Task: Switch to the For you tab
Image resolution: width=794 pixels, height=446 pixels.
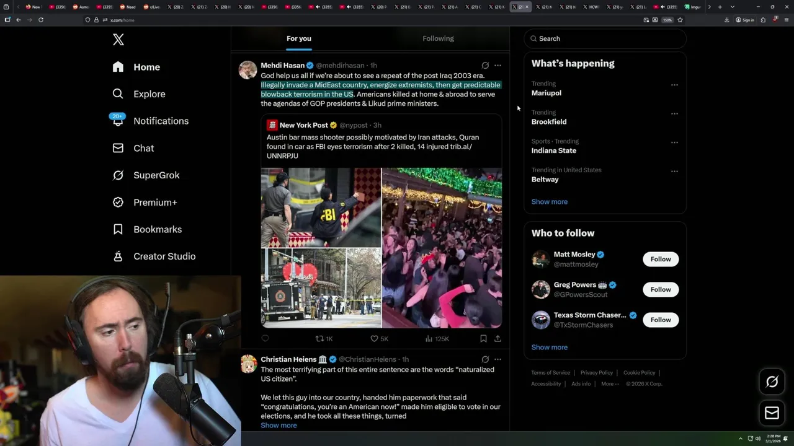Action: click(299, 38)
